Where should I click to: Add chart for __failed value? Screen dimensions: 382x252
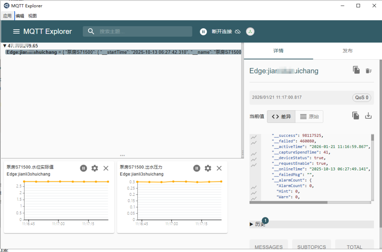254,143
